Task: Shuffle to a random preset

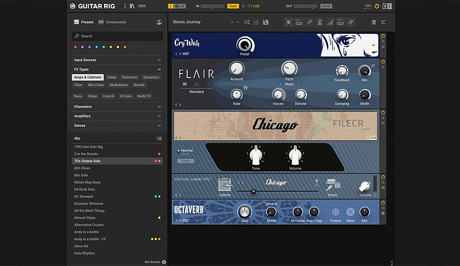Action: [247, 22]
